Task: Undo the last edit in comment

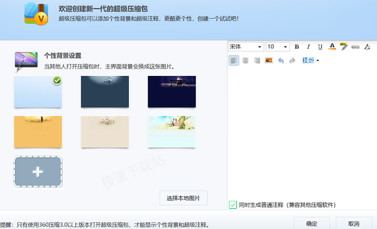Action: tap(281, 60)
